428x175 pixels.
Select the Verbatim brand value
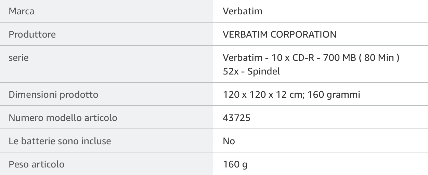click(x=242, y=11)
